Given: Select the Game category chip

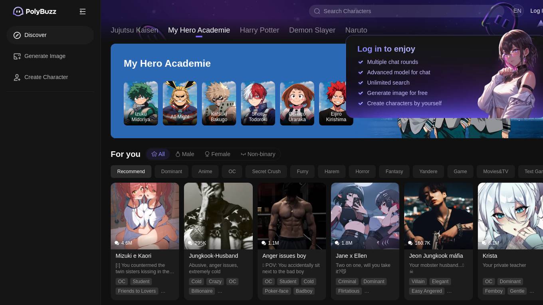Looking at the screenshot, I should pyautogui.click(x=460, y=172).
